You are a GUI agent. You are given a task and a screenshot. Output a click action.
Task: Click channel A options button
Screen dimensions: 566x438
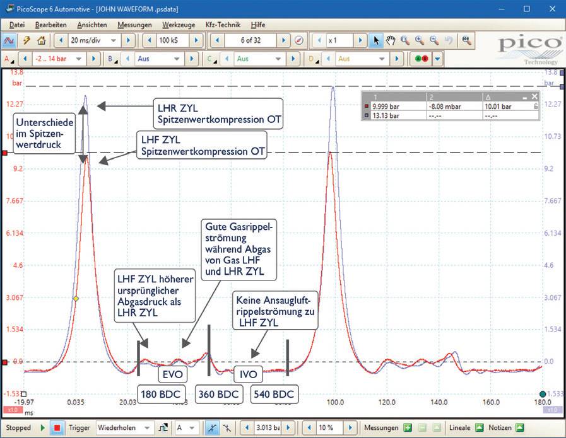coord(9,59)
